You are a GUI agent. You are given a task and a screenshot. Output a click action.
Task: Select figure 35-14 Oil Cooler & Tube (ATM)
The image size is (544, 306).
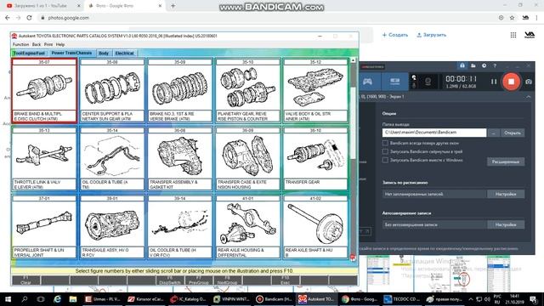(x=112, y=159)
